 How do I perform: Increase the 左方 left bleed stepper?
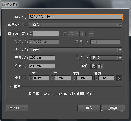tap(75, 77)
